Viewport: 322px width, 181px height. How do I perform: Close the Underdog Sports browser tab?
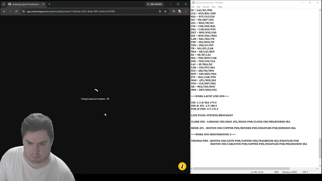[43, 4]
